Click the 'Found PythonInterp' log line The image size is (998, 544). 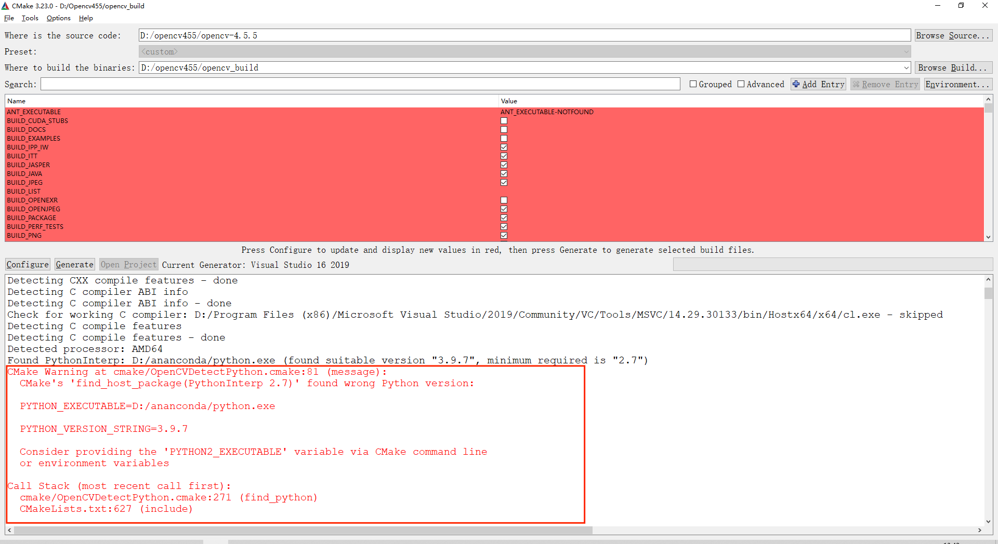tap(327, 360)
